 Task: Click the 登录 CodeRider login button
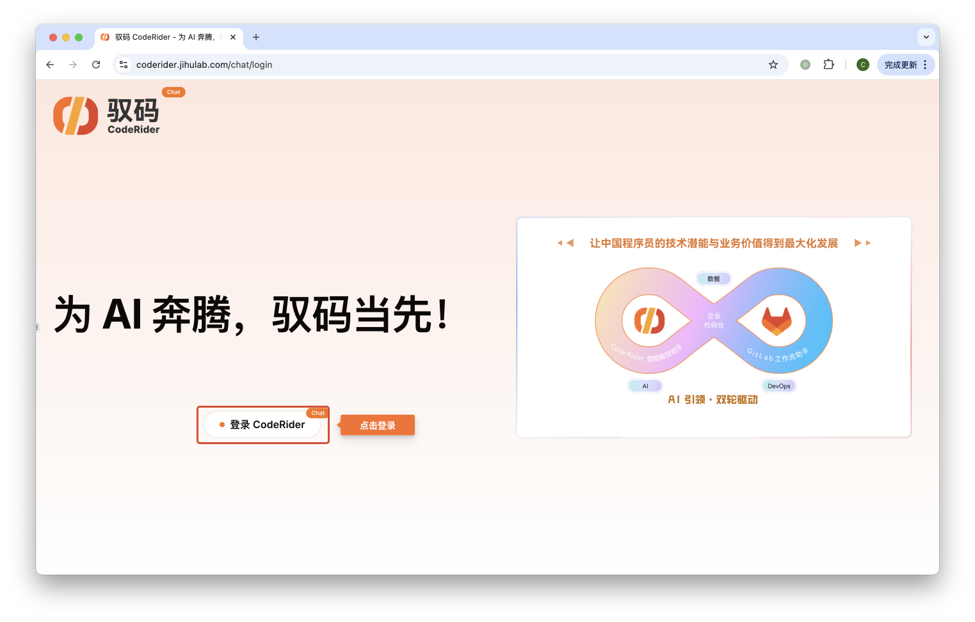click(x=262, y=424)
